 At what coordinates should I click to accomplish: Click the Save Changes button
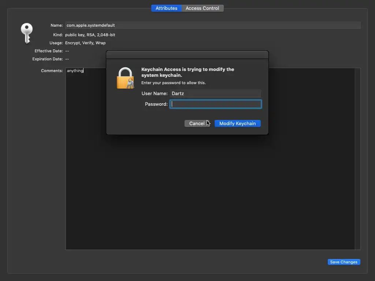(x=344, y=262)
